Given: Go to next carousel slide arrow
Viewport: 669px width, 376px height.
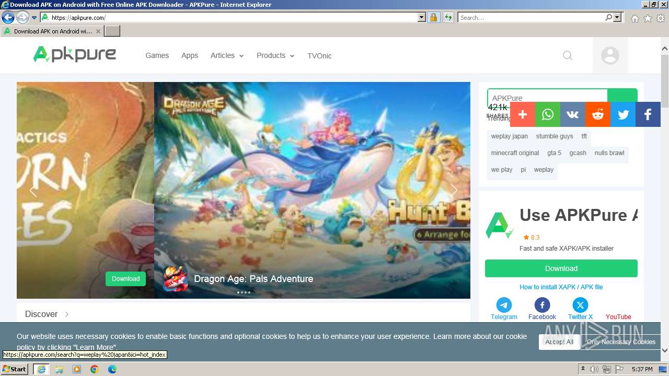Looking at the screenshot, I should [x=454, y=191].
